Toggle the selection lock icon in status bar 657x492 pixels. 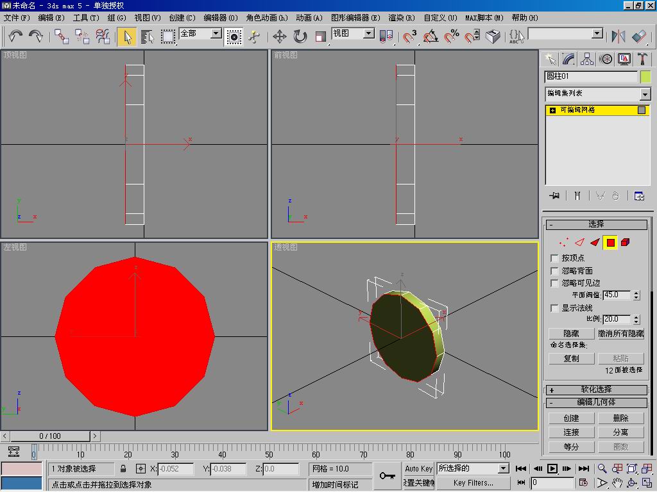[x=123, y=468]
